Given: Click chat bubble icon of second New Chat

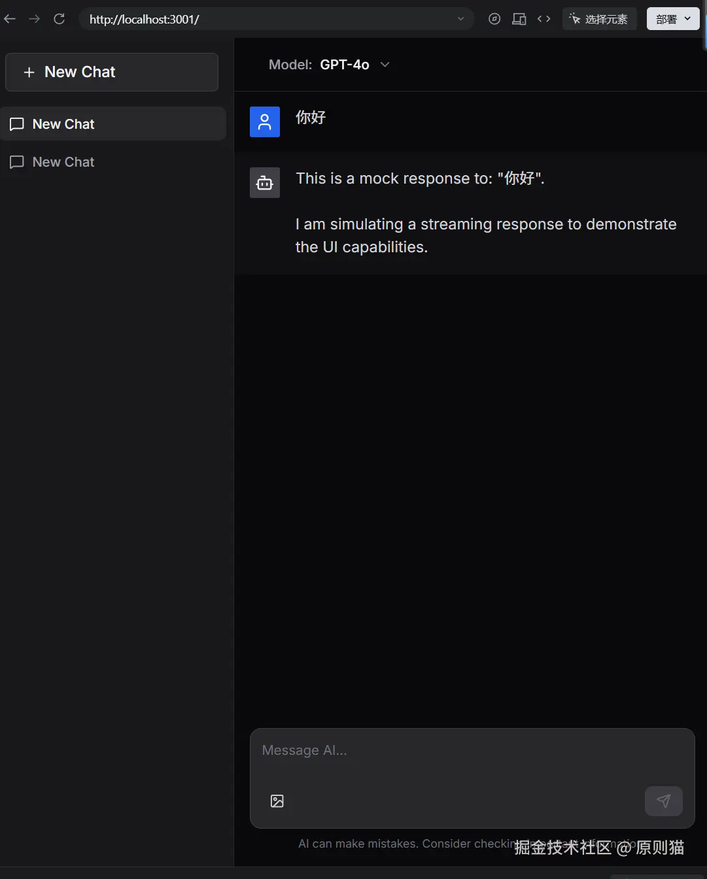Looking at the screenshot, I should 17,162.
